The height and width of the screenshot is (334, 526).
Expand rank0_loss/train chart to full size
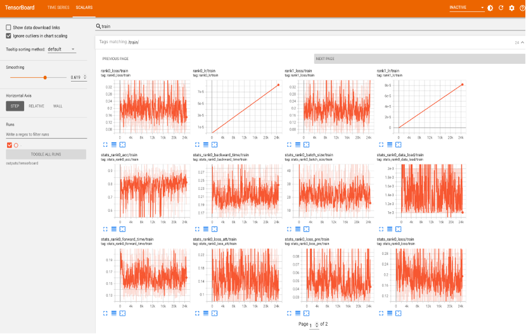coord(105,145)
